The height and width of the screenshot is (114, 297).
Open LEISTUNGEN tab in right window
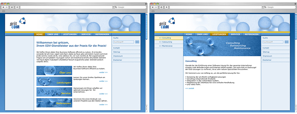[219, 34]
